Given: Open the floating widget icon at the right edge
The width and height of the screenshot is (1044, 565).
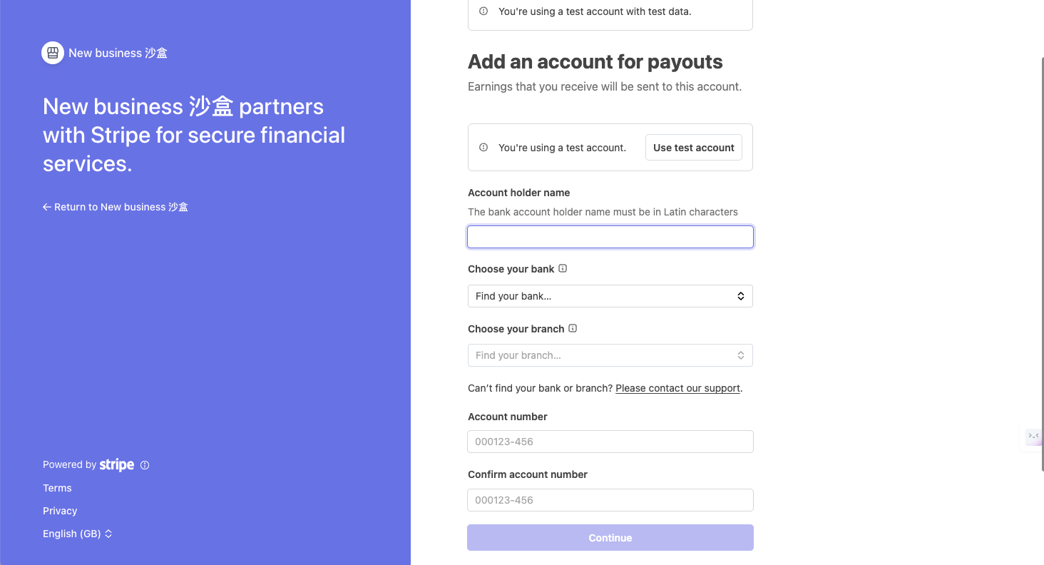Looking at the screenshot, I should tap(1033, 436).
